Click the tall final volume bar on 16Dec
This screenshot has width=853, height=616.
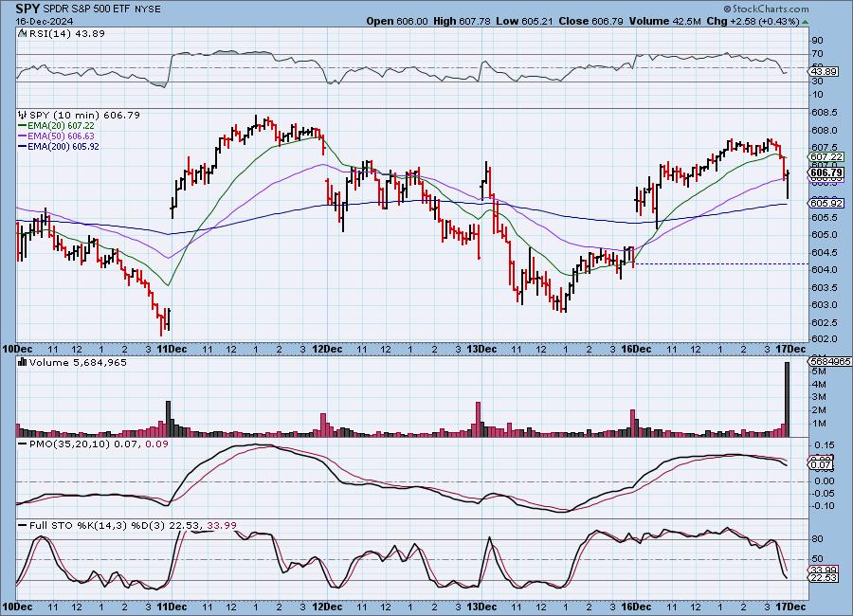pos(787,399)
